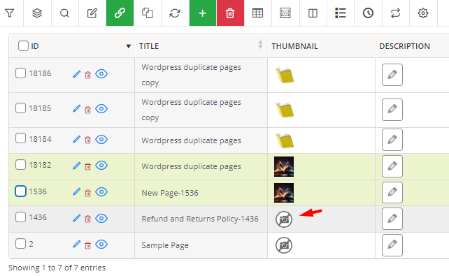Viewport: 449px width, 276px height.
Task: Click the dotted-frame grid icon
Action: (285, 13)
